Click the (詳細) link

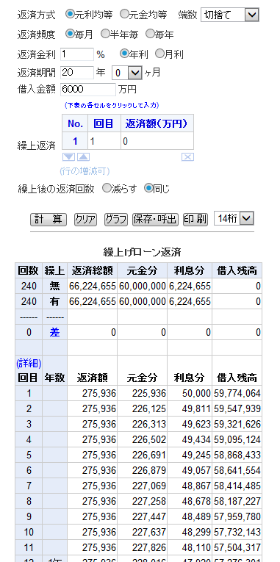coord(29,364)
